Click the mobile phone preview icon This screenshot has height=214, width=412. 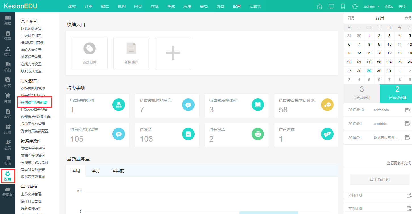tap(343, 6)
